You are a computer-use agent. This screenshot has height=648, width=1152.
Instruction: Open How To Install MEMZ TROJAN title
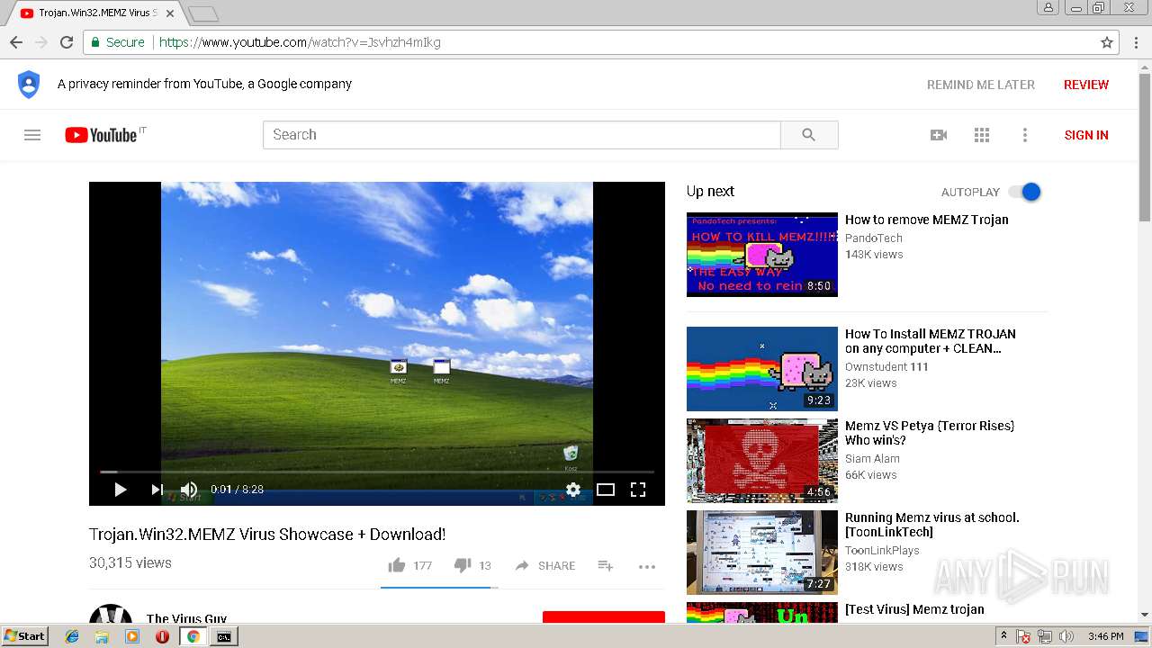pyautogui.click(x=931, y=341)
